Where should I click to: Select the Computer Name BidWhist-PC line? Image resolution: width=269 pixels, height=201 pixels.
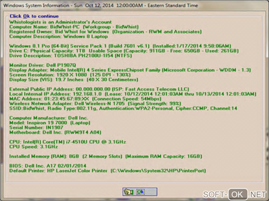coord(74,27)
